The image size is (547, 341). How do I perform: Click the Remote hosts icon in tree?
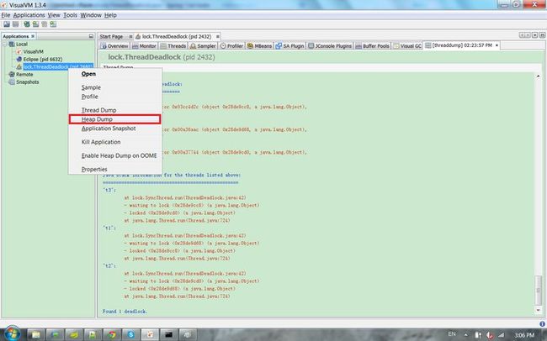(12, 74)
